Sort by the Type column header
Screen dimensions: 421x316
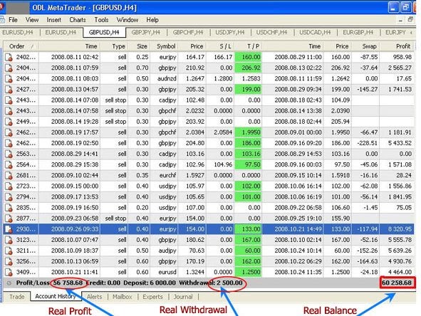click(x=115, y=46)
